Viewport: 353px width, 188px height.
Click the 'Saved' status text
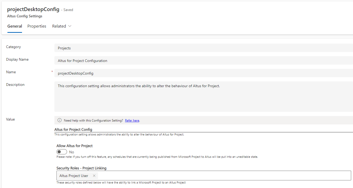[68, 10]
